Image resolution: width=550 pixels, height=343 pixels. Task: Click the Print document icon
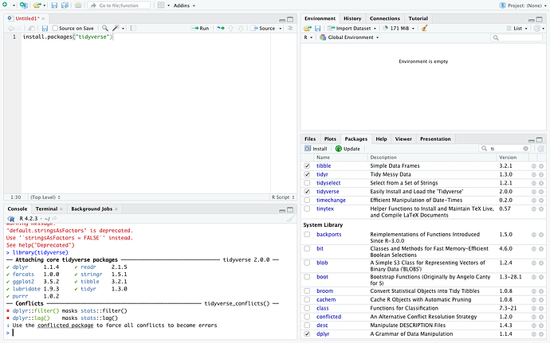point(78,6)
